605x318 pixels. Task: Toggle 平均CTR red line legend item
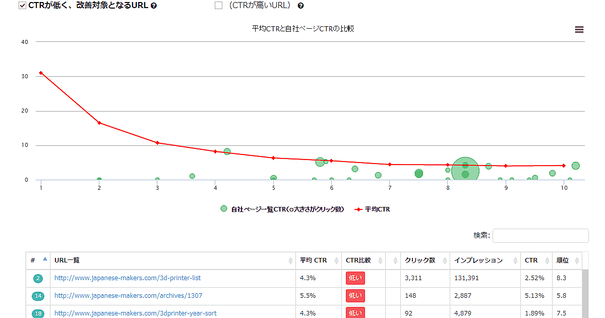pos(372,209)
